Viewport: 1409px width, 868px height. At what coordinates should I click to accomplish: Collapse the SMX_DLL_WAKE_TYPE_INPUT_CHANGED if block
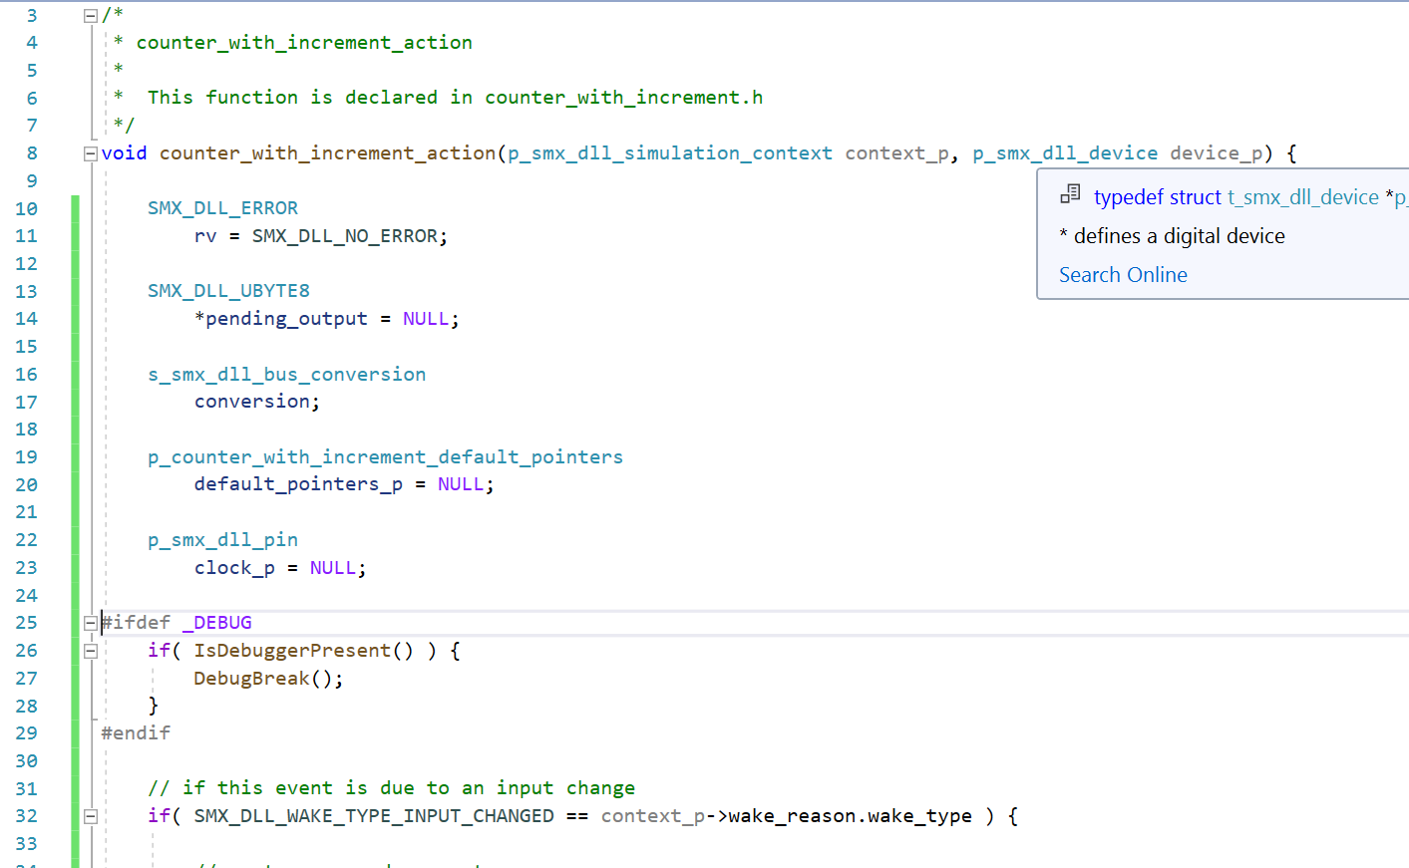91,816
